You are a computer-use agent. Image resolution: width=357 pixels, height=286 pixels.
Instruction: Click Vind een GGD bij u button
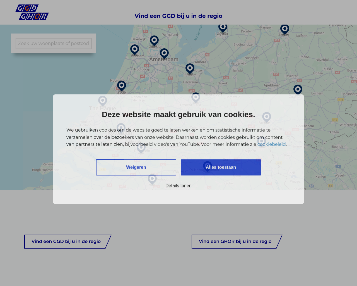coord(68,242)
